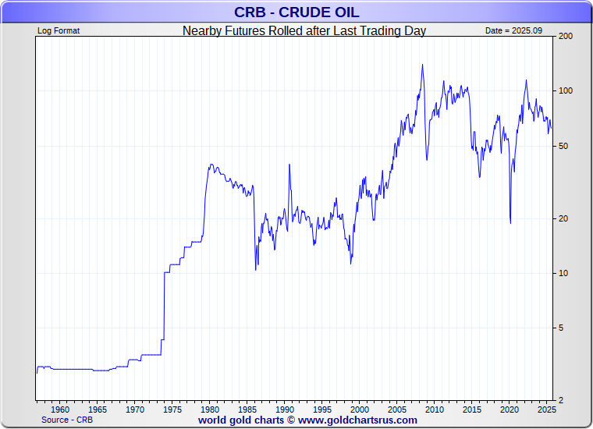Click the 1990 price spike on the line

pyautogui.click(x=289, y=165)
